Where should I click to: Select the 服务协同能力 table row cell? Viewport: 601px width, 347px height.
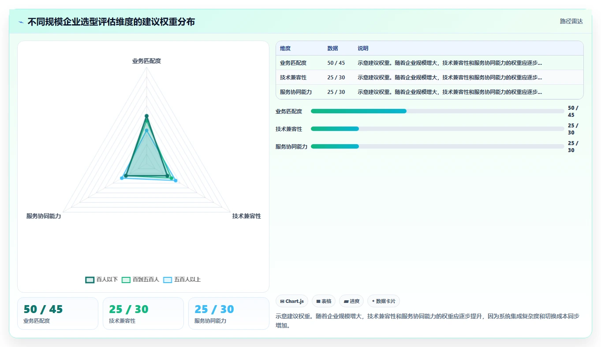coord(296,92)
